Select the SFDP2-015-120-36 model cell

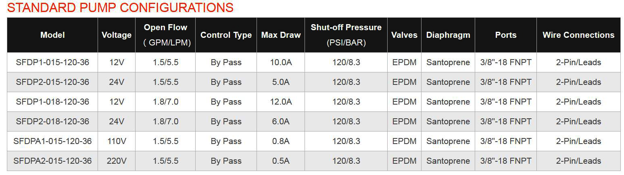(x=52, y=82)
